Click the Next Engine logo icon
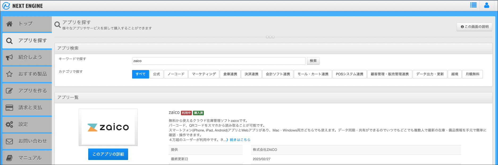This screenshot has height=165, width=498. click(x=6, y=6)
